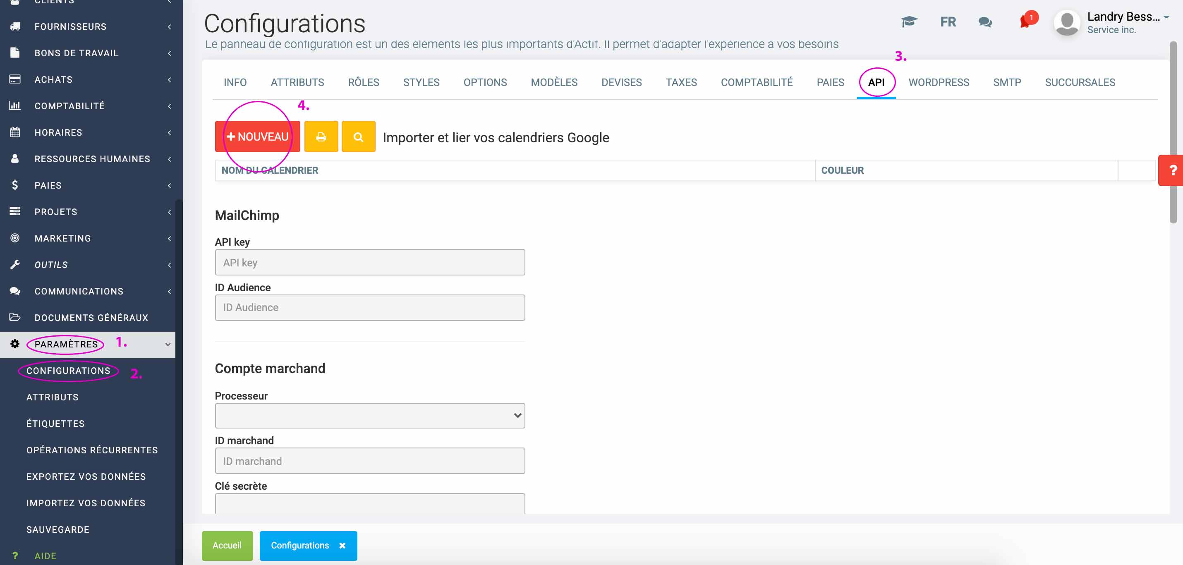Click the Nouveau button
The image size is (1183, 565).
pos(257,136)
